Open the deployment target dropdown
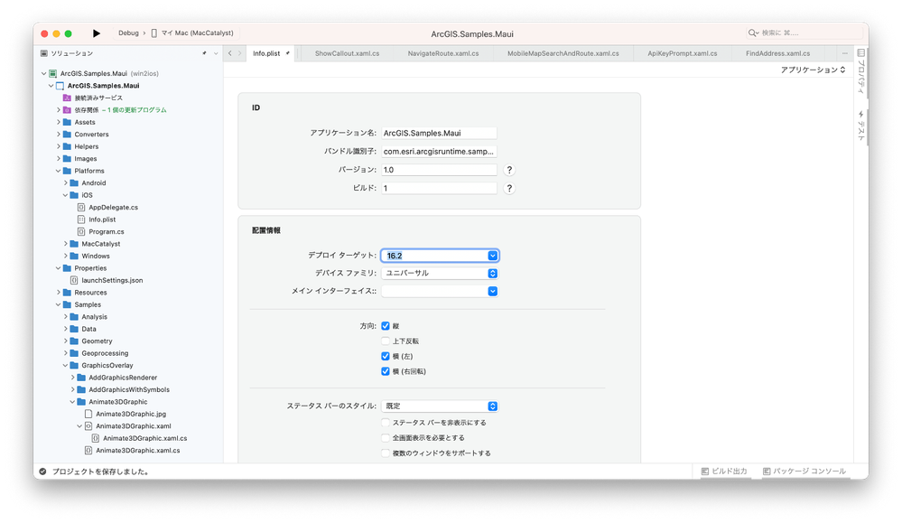This screenshot has width=902, height=523. pyautogui.click(x=493, y=256)
